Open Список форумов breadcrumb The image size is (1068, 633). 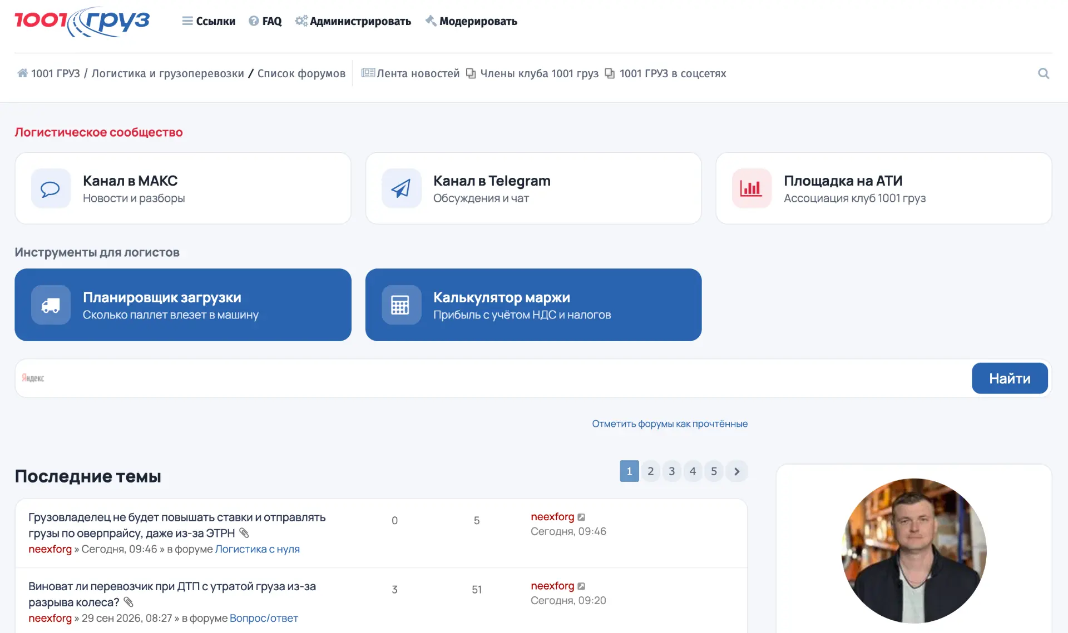[x=301, y=73]
